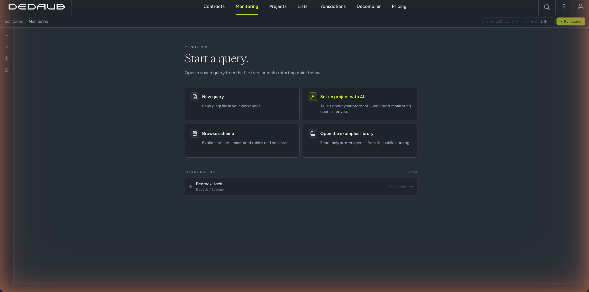Click the arrow on Bedrock Hack row
The height and width of the screenshot is (292, 589).
pyautogui.click(x=411, y=186)
